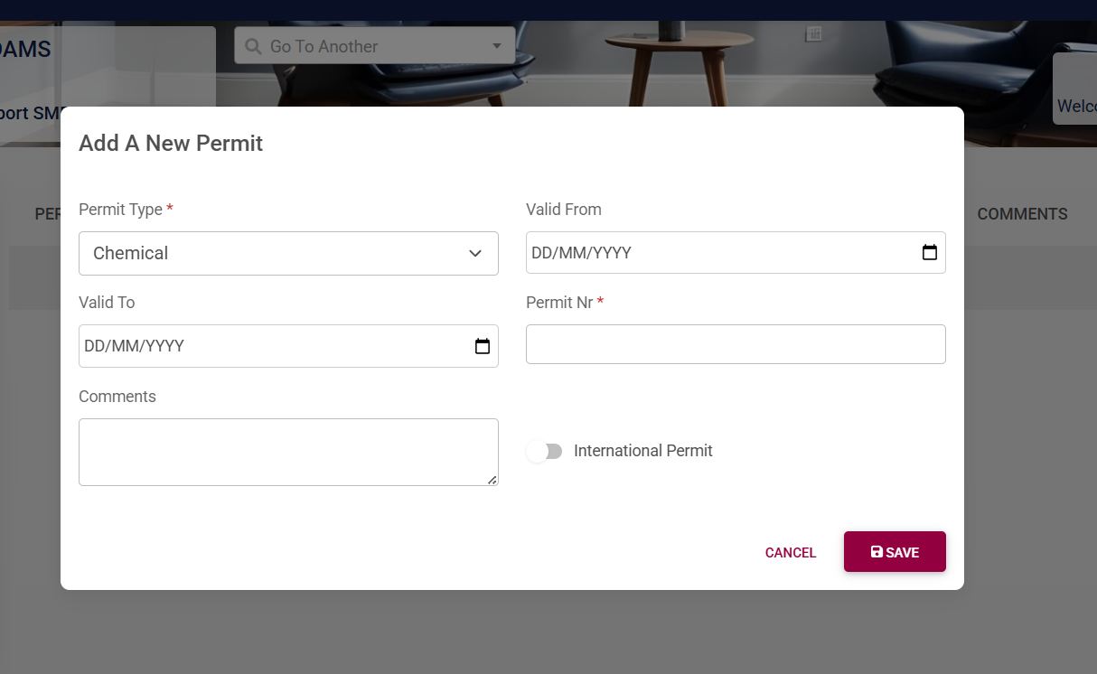
Task: Click the International Permit label text
Action: (642, 451)
